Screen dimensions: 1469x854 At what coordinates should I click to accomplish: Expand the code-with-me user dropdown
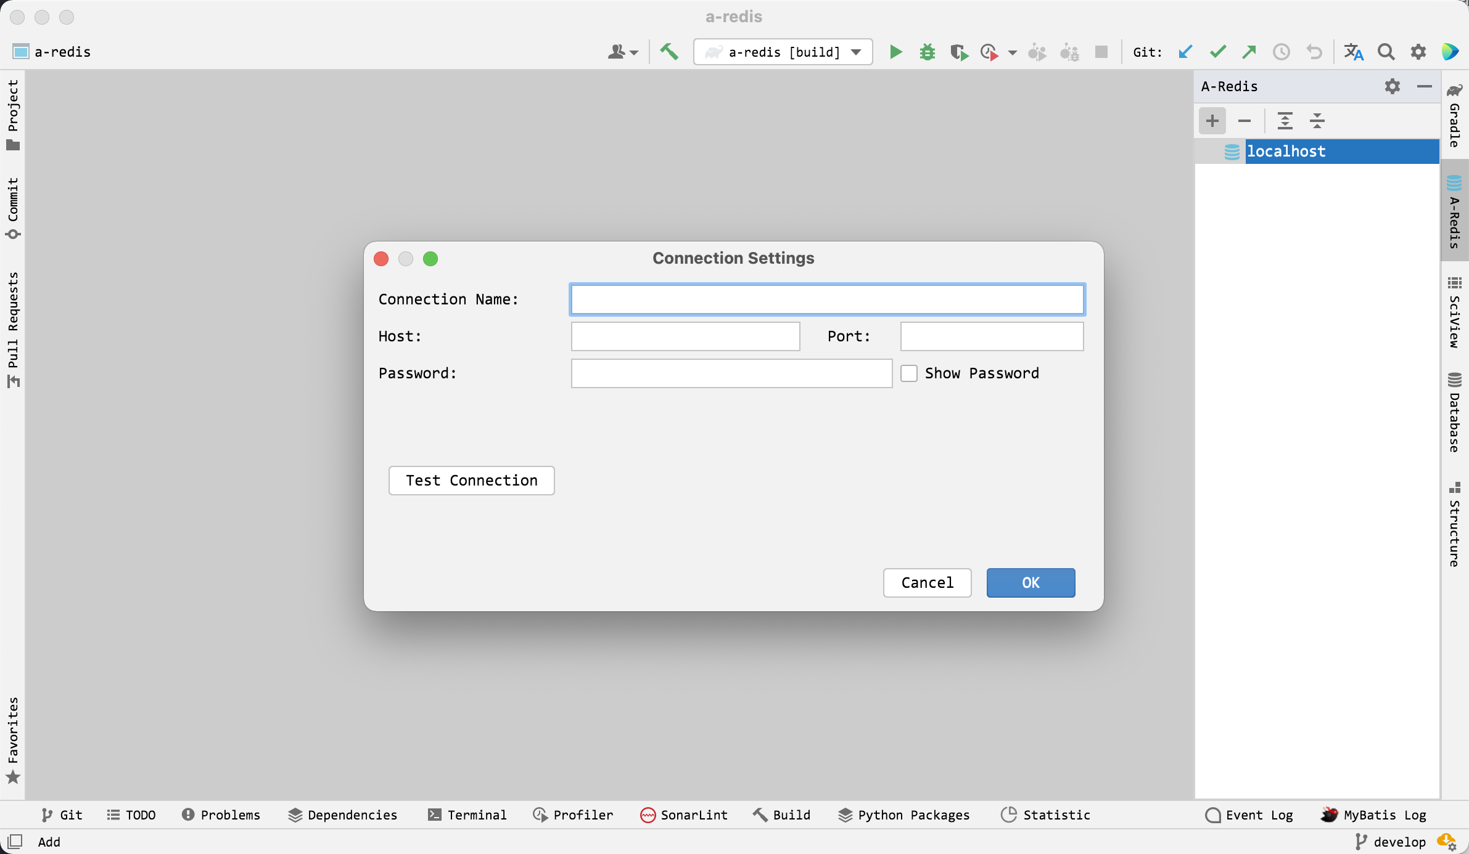623,52
